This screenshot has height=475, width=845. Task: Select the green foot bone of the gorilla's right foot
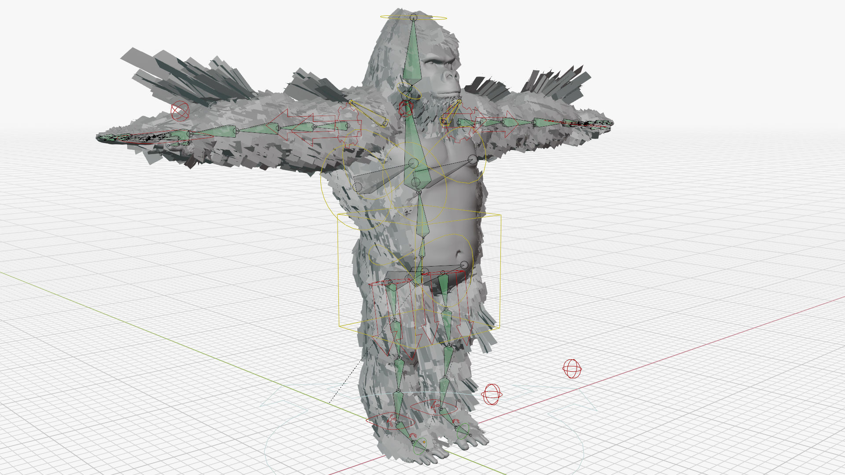click(405, 431)
